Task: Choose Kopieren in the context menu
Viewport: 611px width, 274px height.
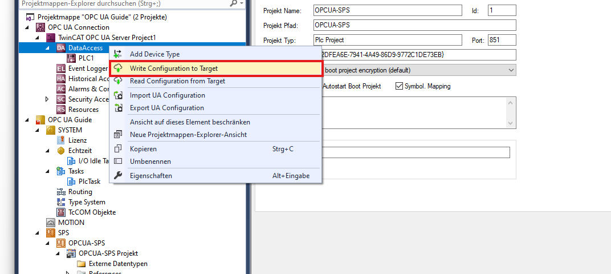Action: (x=215, y=149)
